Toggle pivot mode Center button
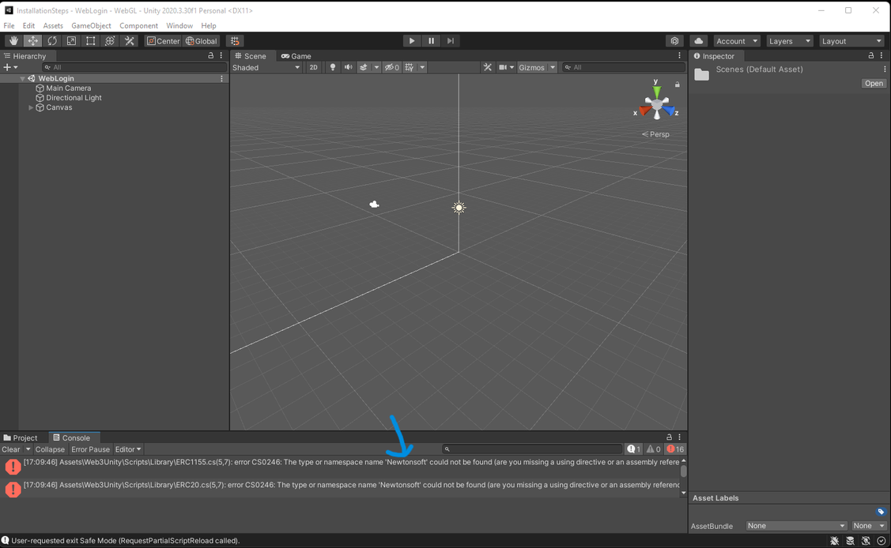 (163, 41)
